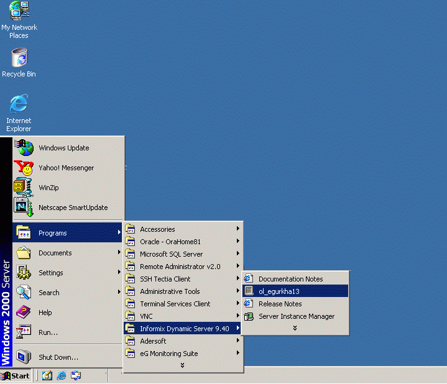447x384 pixels.
Task: Click the Programs folder icon
Action: point(24,232)
